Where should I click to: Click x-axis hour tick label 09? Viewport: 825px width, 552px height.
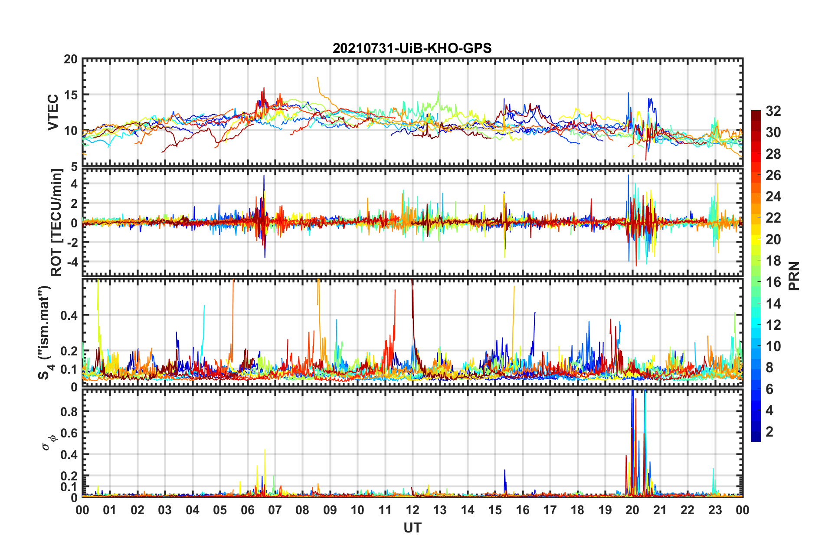(330, 510)
